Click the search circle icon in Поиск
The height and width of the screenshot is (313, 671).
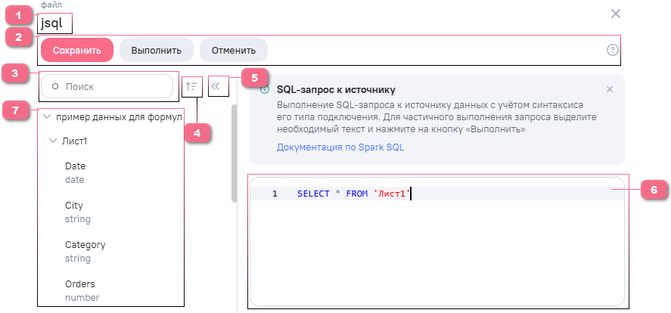pos(54,86)
